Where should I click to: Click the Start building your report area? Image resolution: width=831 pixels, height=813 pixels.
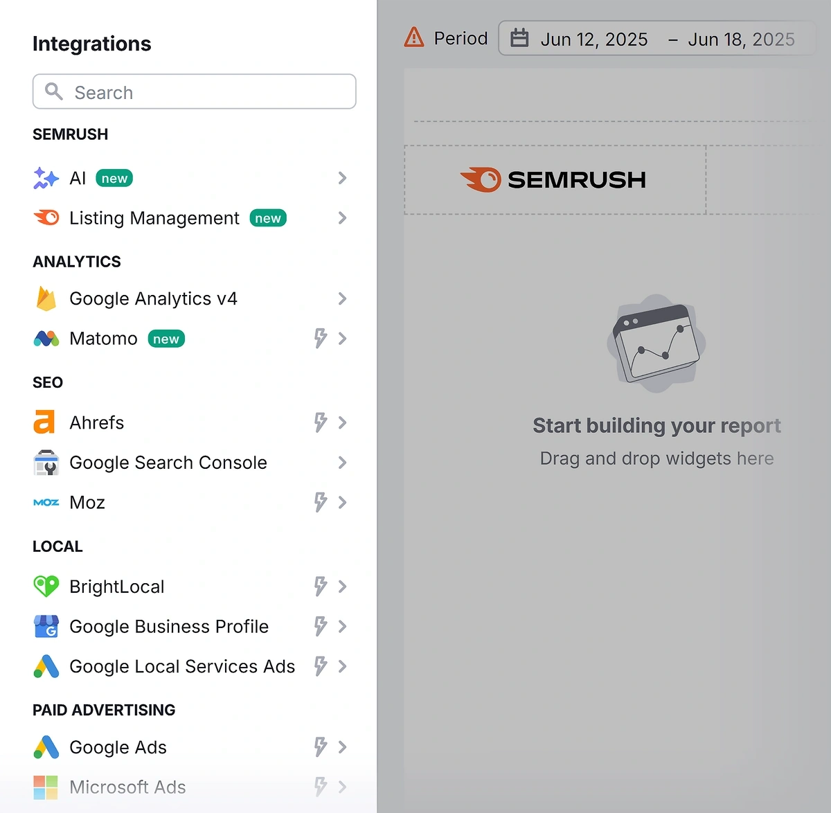point(656,425)
